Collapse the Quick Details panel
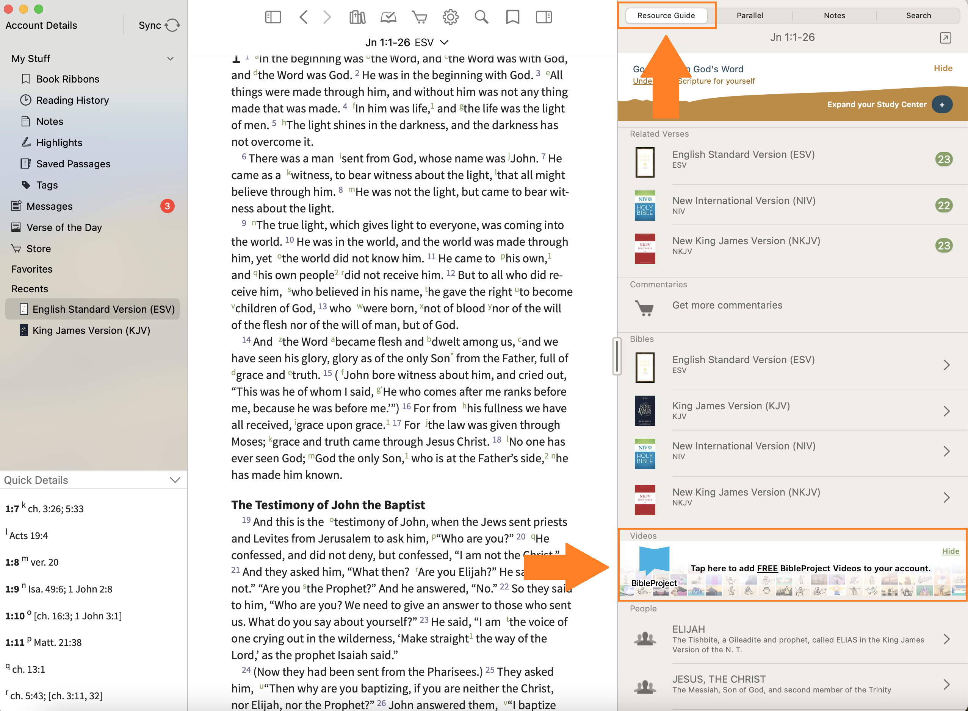 tap(175, 480)
